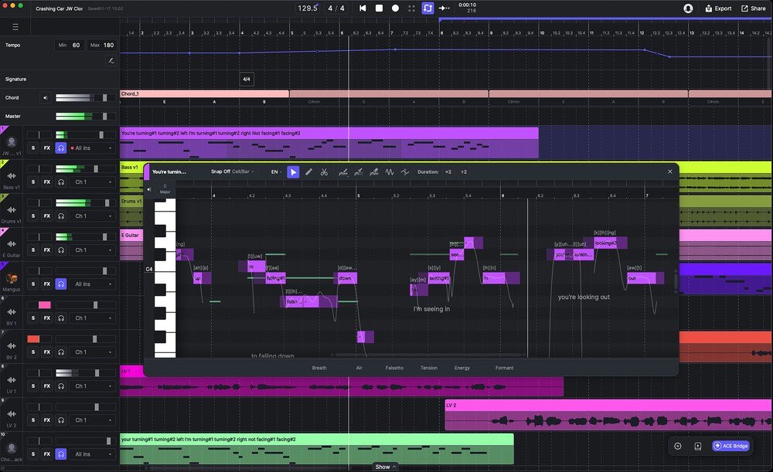Click the record button in the transport bar
This screenshot has width=773, height=472.
pyautogui.click(x=395, y=8)
